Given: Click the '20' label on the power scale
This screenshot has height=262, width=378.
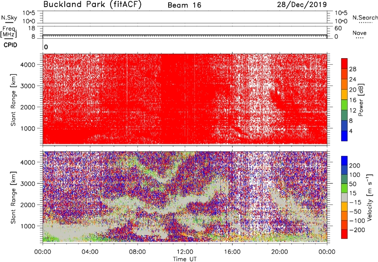Looking at the screenshot, I should (x=352, y=90).
